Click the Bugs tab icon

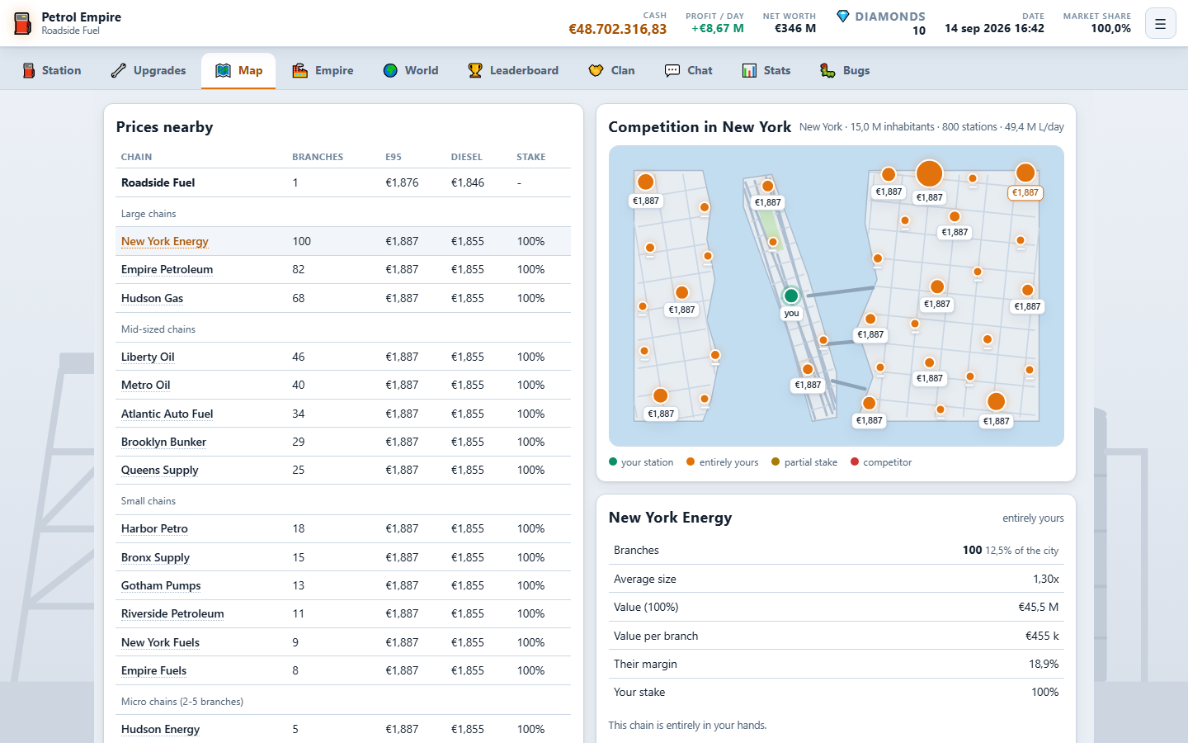pos(827,70)
